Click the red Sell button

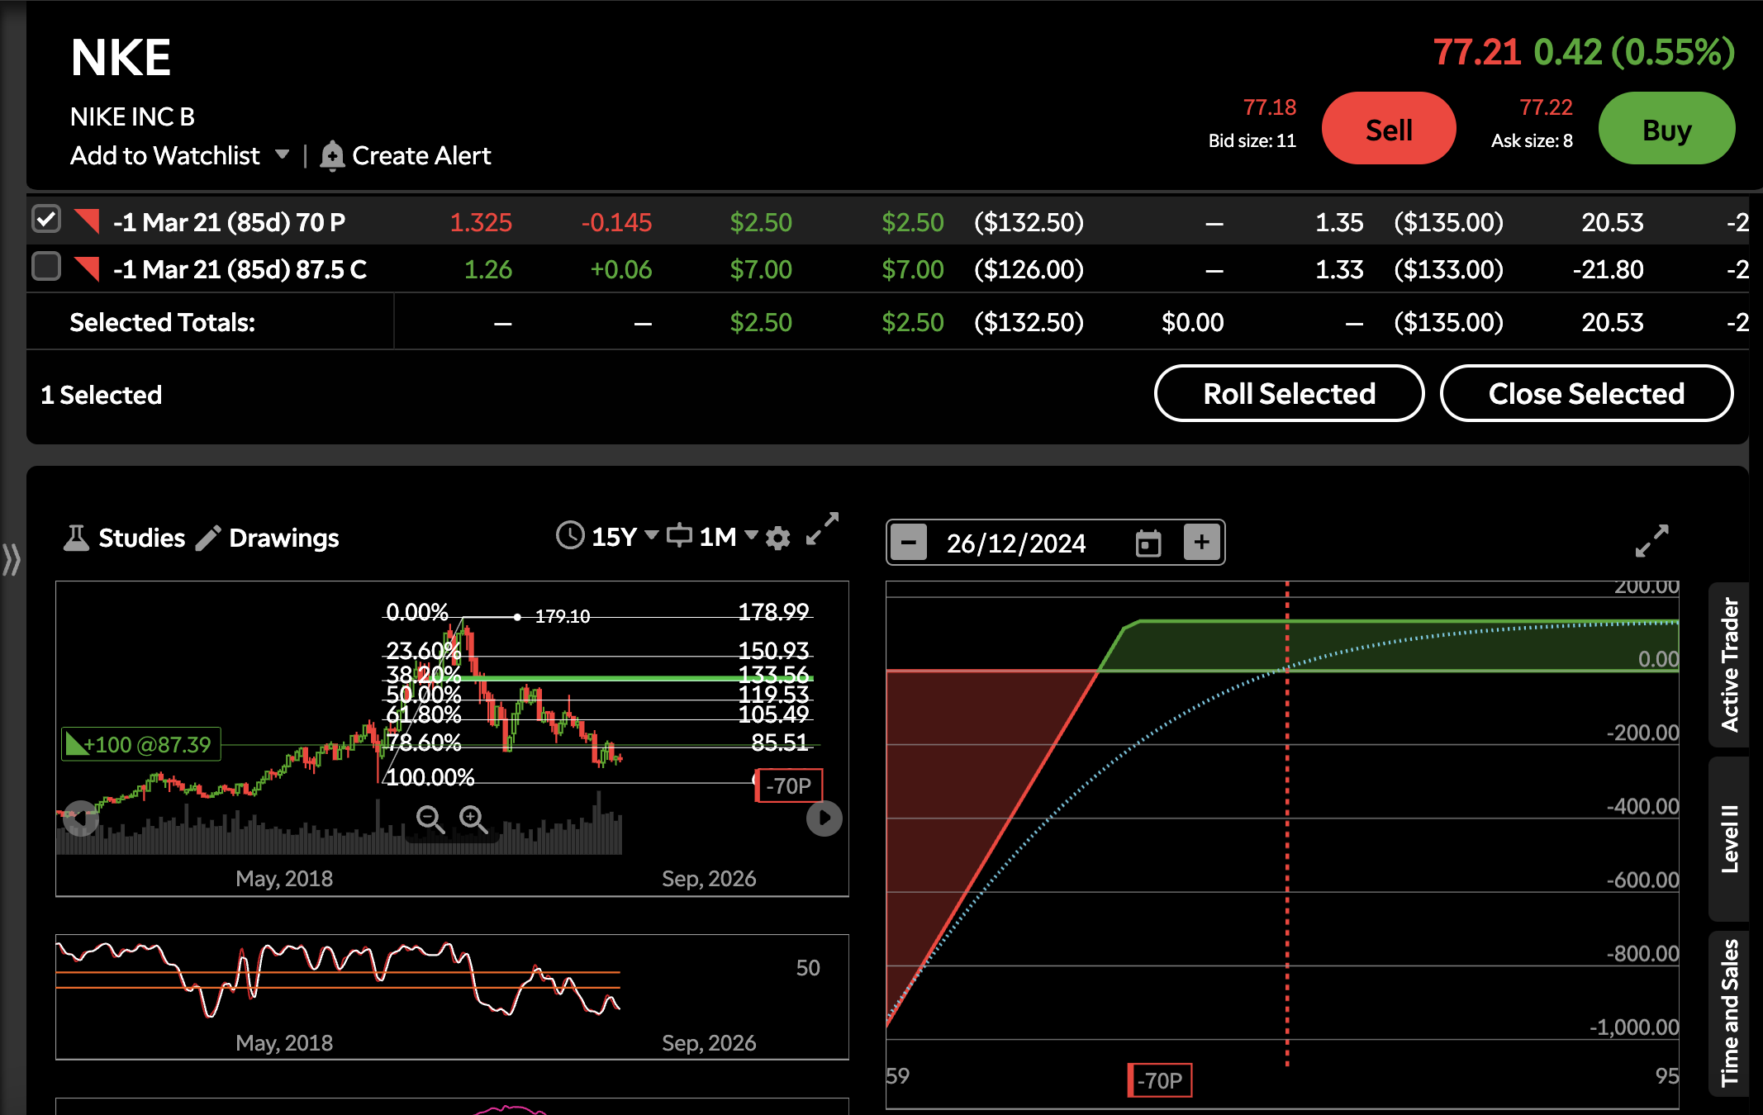[x=1389, y=129]
